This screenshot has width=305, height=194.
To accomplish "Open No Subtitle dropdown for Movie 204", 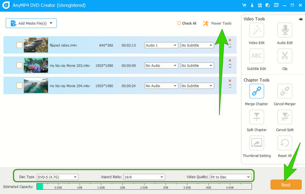I will pos(197,86).
